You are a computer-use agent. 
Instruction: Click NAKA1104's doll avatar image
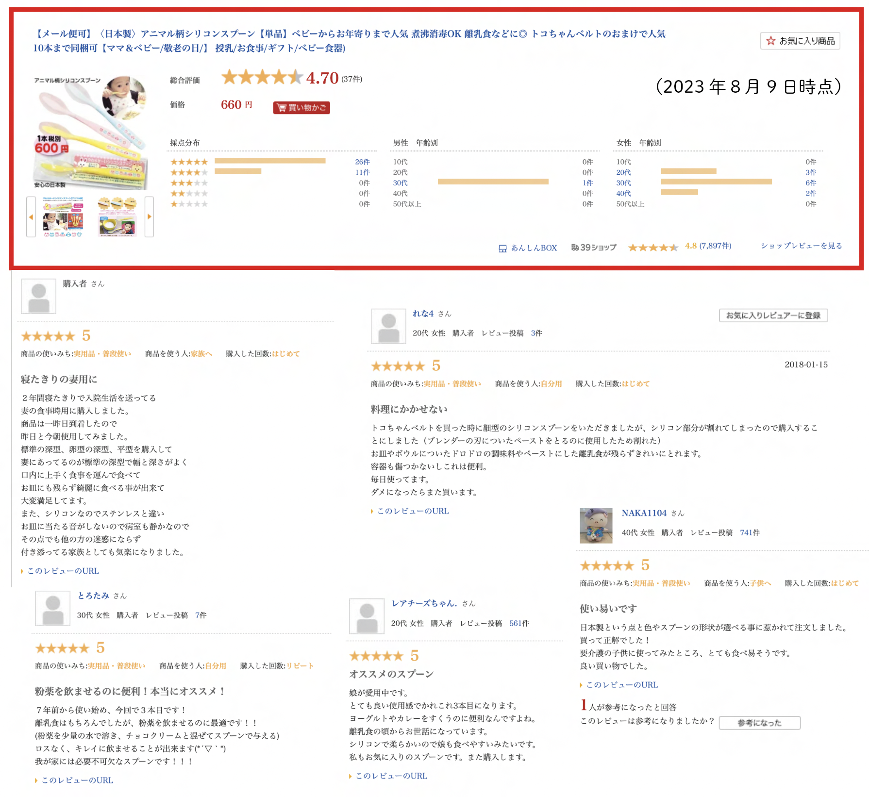pos(596,526)
